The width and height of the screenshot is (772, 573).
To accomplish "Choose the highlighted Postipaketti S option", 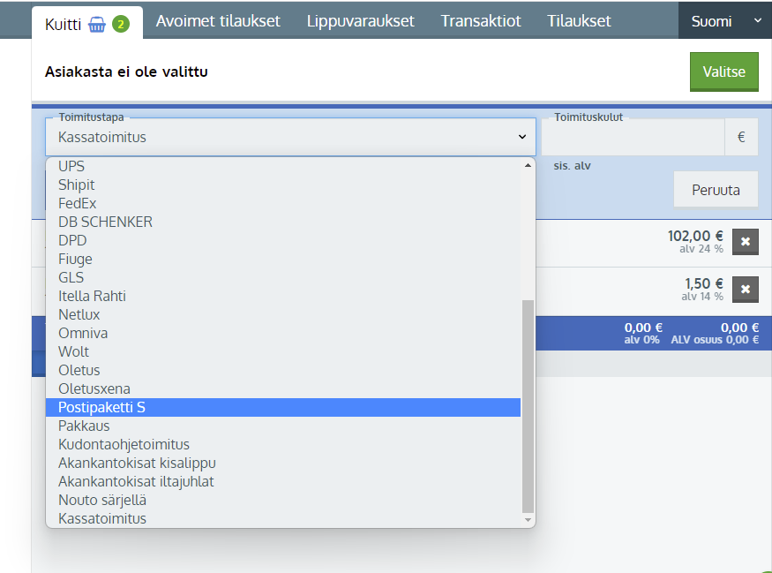I will click(x=283, y=407).
